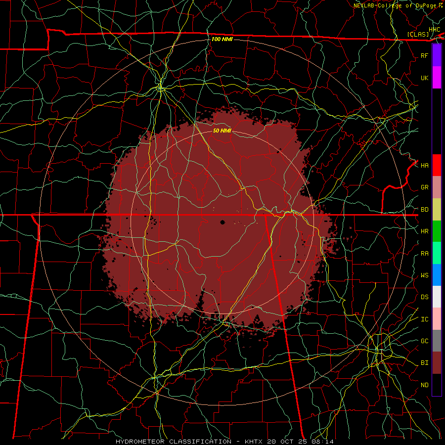Click the BI legend label

coord(425,363)
